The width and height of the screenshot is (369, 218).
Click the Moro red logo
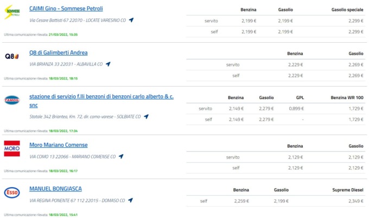[x=12, y=149]
